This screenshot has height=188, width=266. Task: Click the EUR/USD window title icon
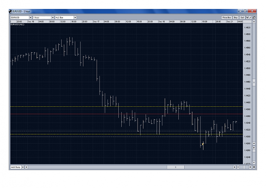pos(10,11)
